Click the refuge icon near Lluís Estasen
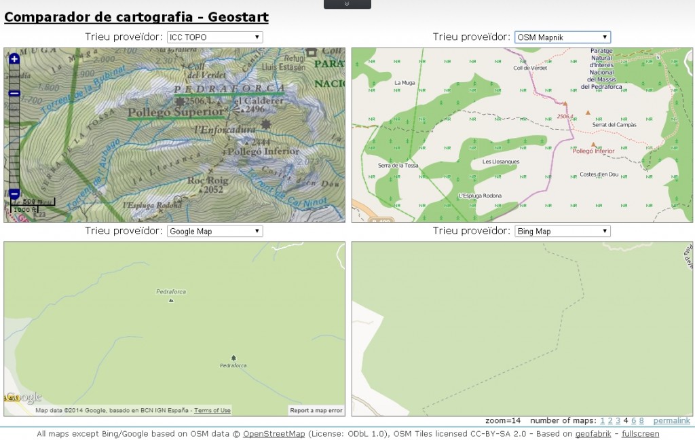Image resolution: width=695 pixels, height=440 pixels. (311, 53)
